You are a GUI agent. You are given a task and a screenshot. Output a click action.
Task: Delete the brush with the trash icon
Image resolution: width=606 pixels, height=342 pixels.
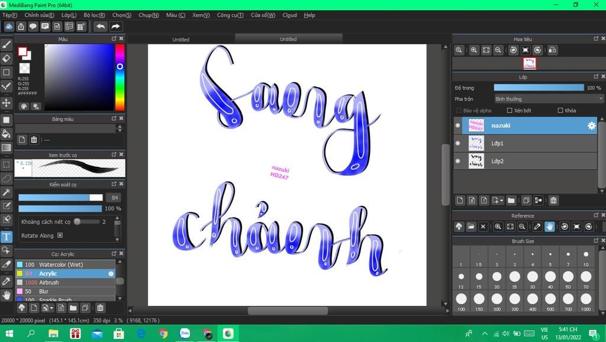coord(100,308)
